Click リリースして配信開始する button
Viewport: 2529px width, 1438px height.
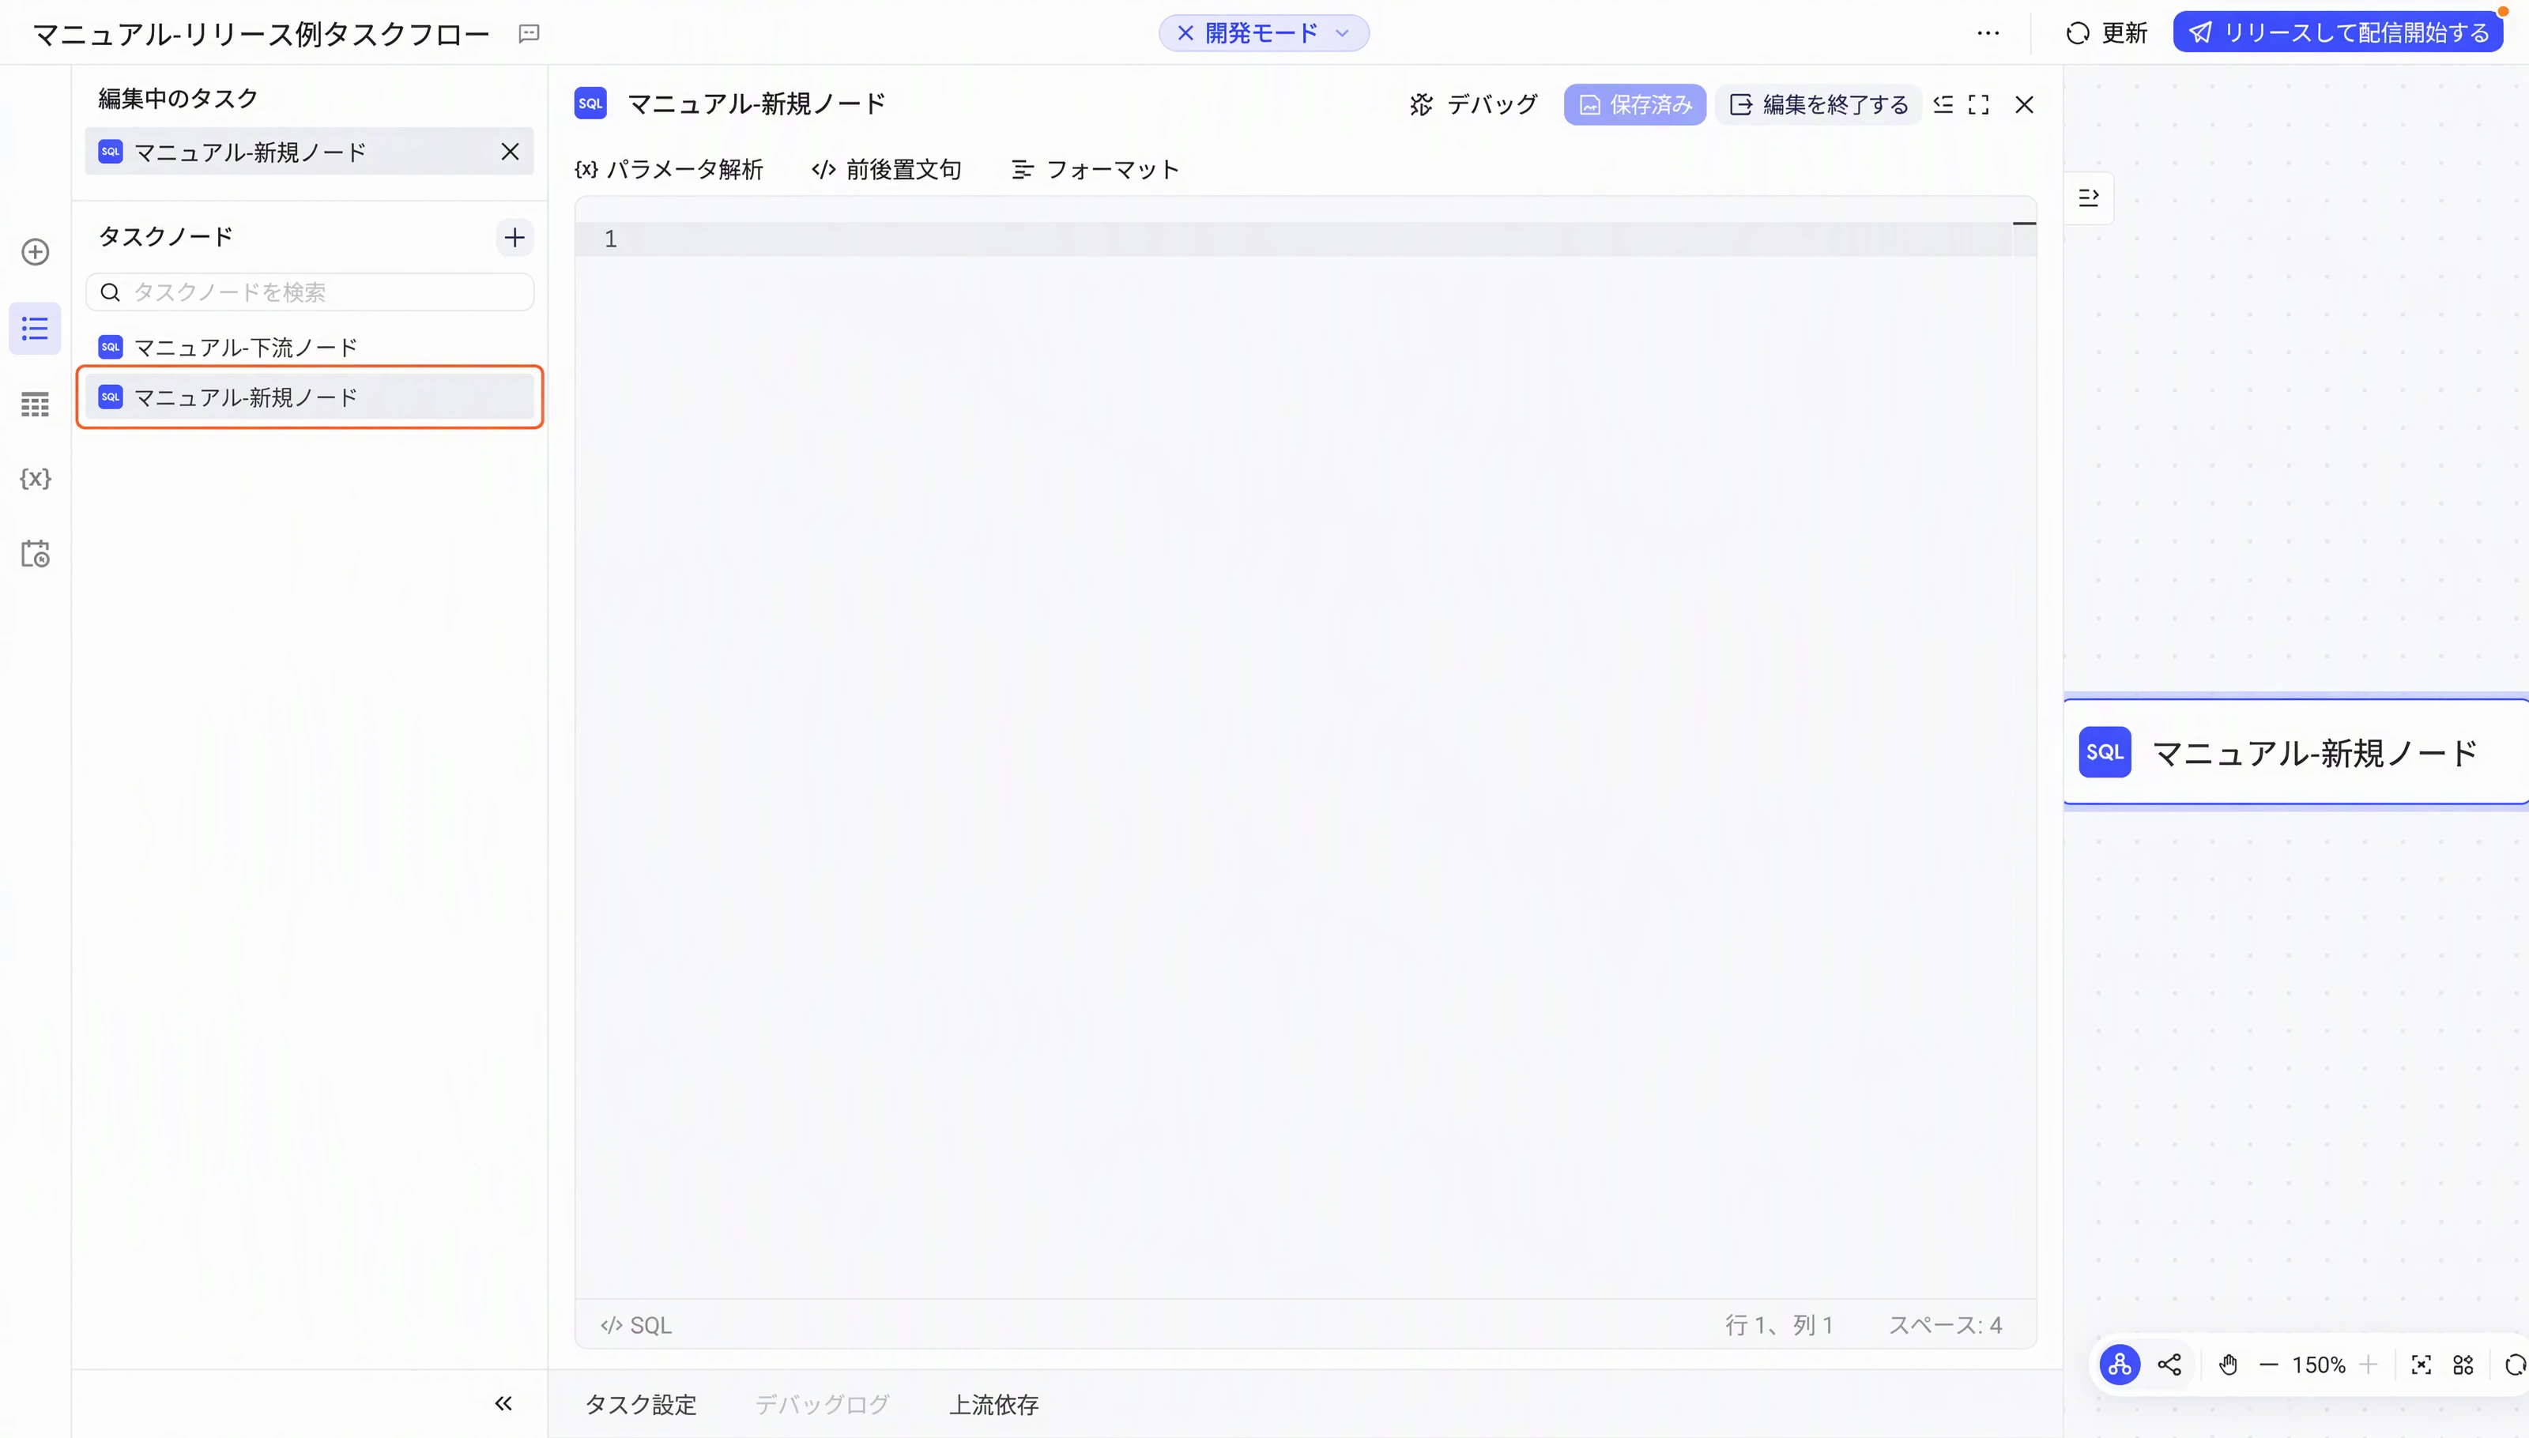point(2338,33)
